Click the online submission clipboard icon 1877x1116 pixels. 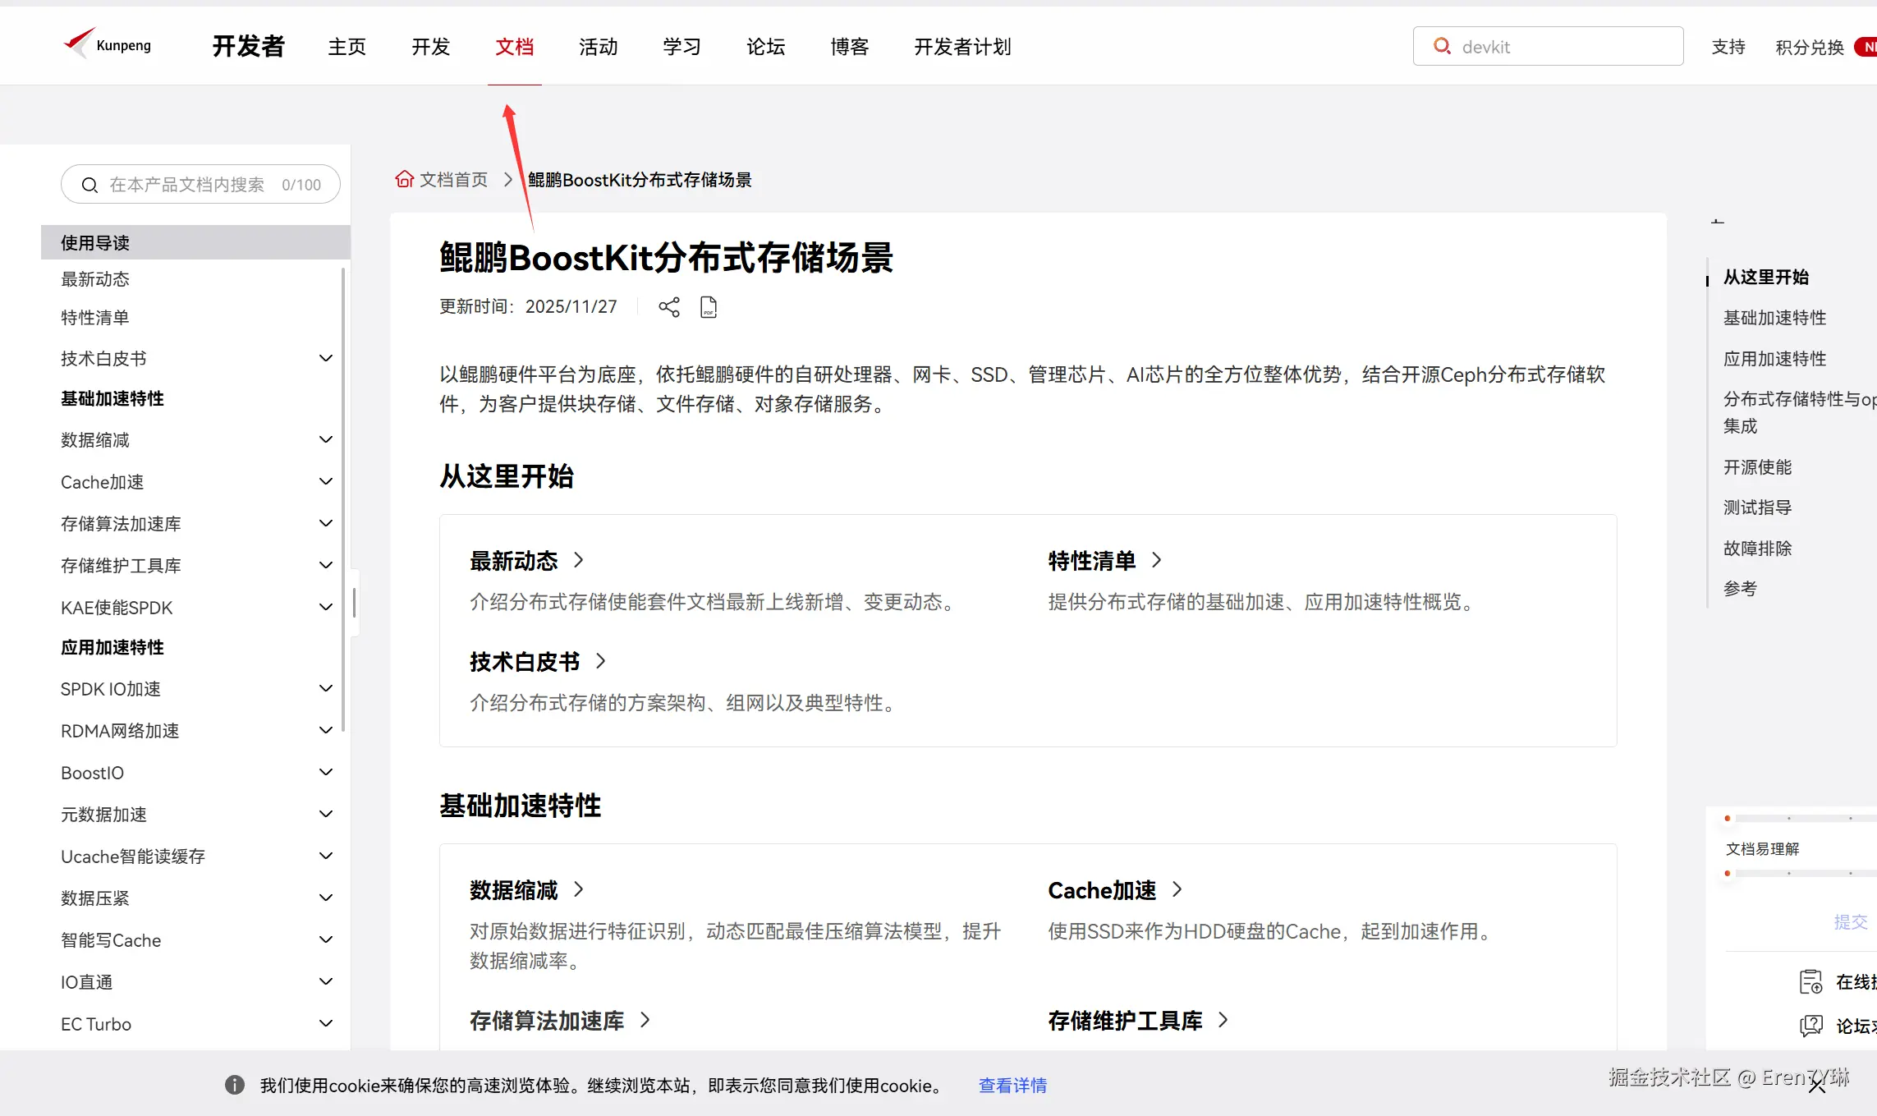point(1810,981)
